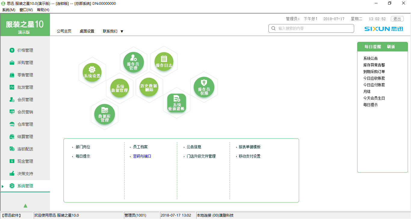Click the 批发管理 sidebar icon

pos(12,87)
